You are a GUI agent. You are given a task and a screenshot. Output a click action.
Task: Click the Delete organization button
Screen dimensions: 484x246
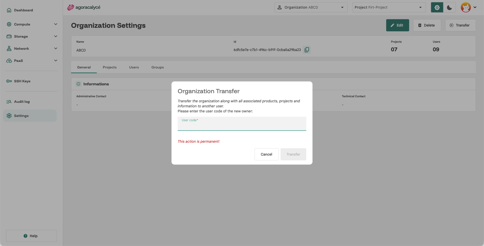pyautogui.click(x=427, y=25)
